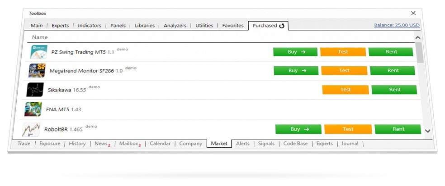The image size is (445, 186).
Task: Open the Signals tab in bottom bar
Action: [x=266, y=144]
